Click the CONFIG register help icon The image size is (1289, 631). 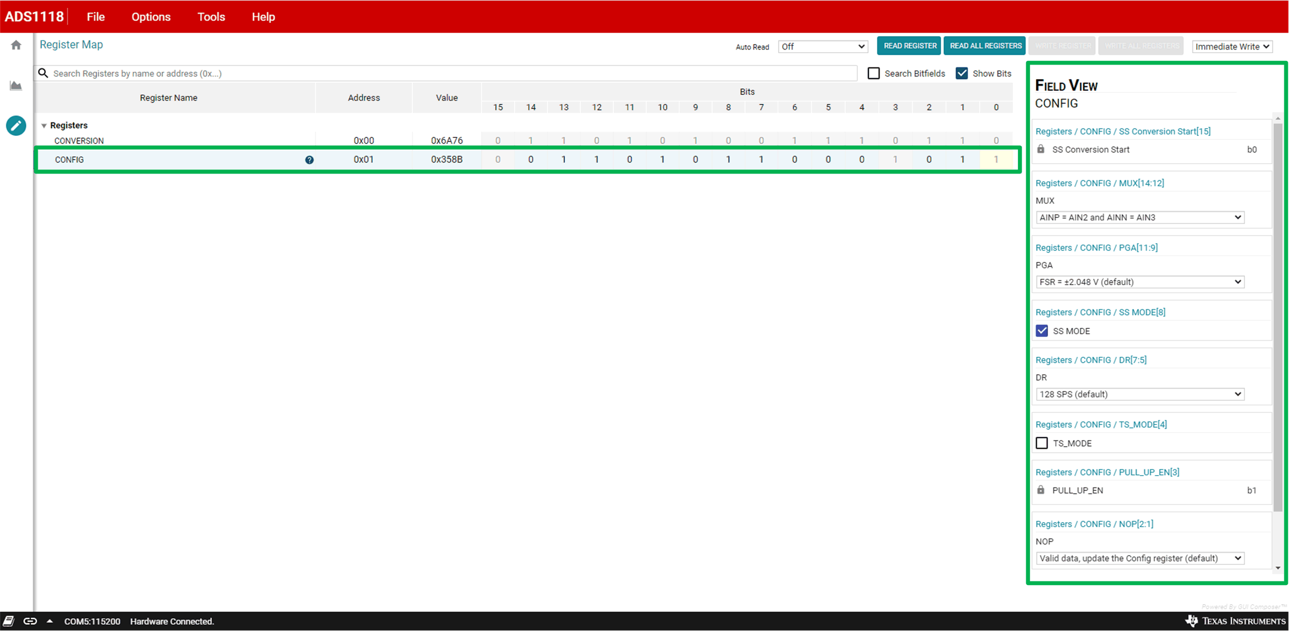pos(309,160)
